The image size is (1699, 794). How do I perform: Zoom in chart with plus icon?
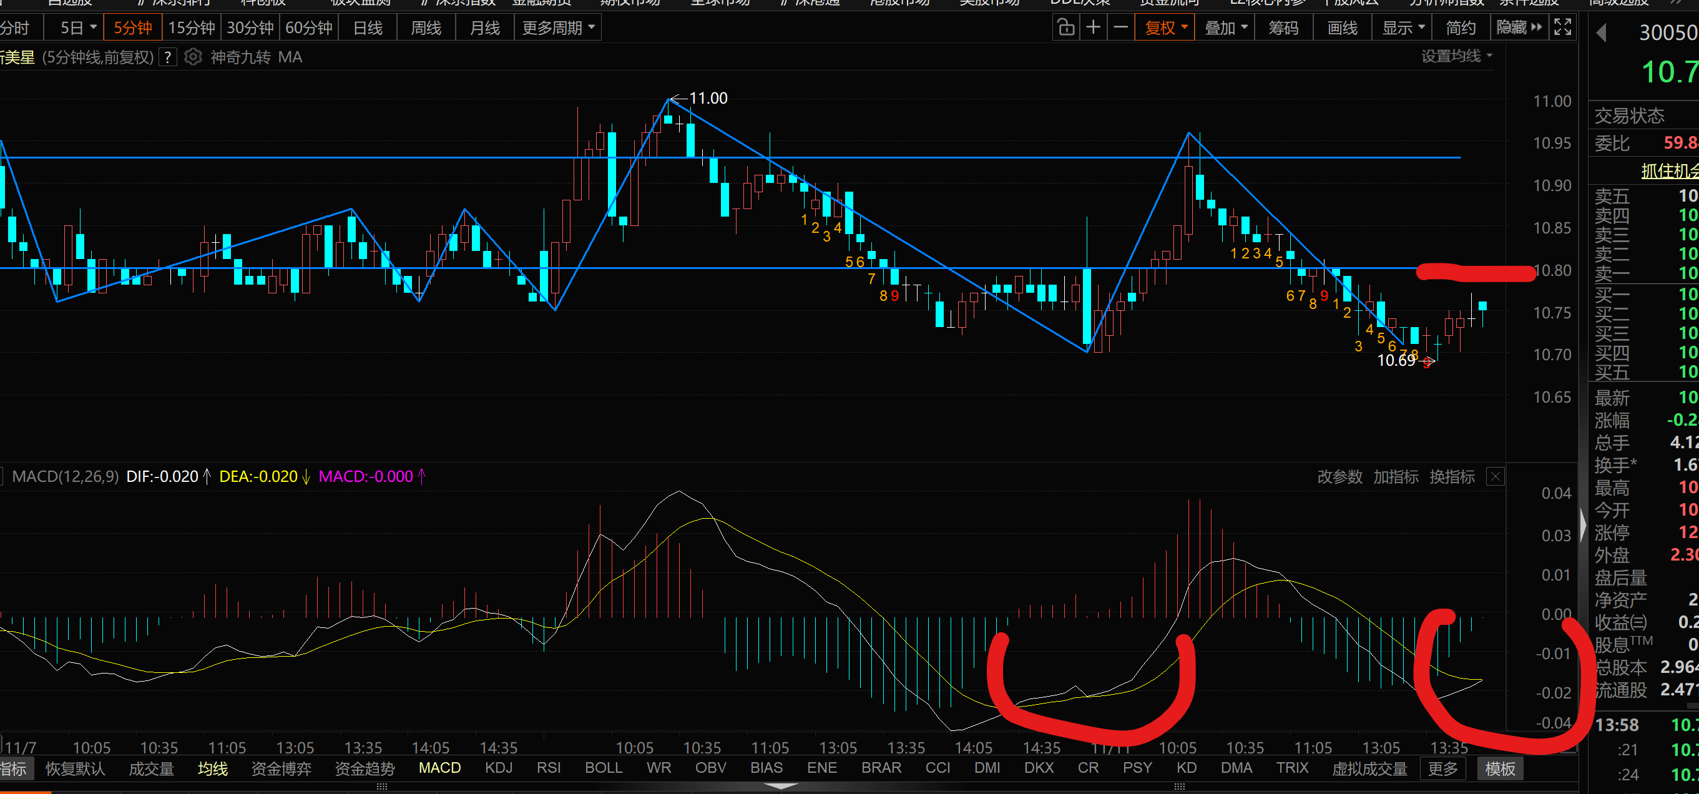click(1094, 27)
